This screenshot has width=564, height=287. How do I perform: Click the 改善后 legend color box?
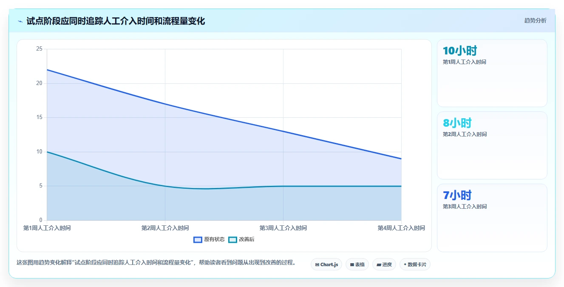tap(232, 239)
